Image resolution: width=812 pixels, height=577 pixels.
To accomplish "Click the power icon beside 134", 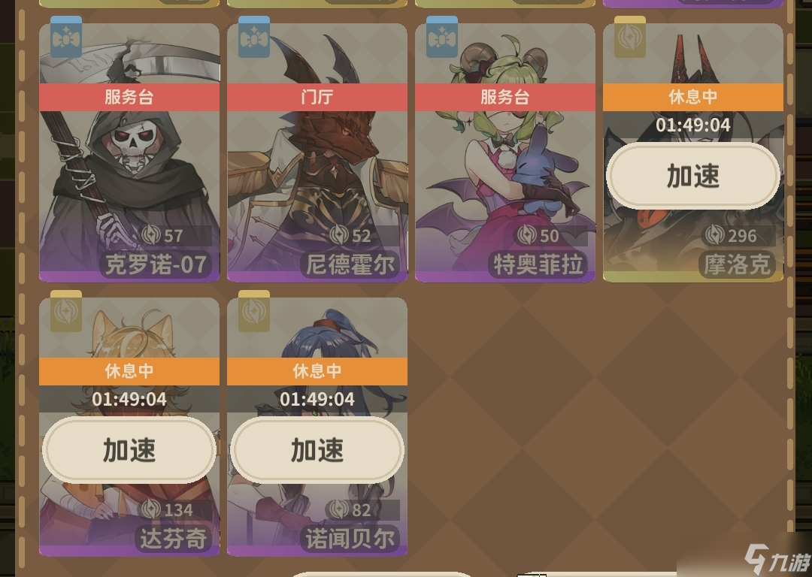I will [150, 509].
